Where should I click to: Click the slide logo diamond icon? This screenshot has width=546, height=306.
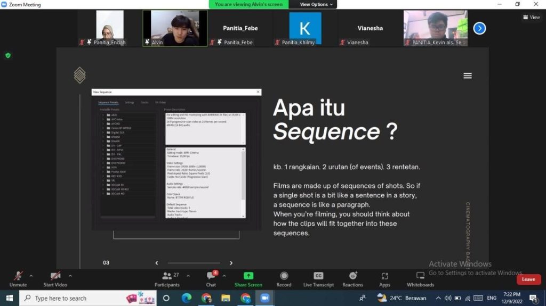tap(80, 75)
